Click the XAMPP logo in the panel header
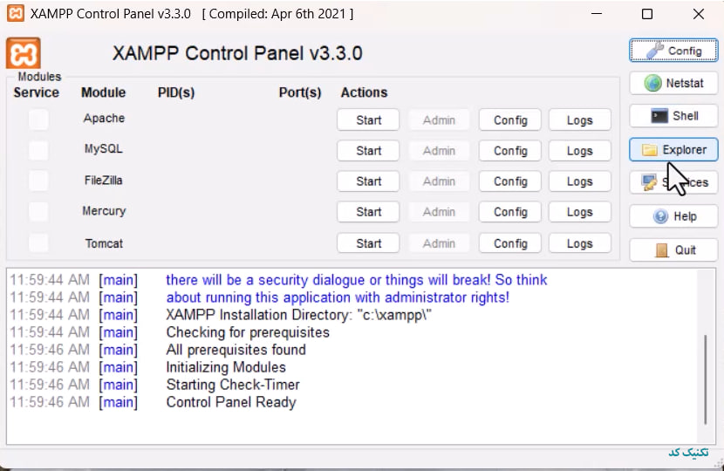 [x=23, y=53]
